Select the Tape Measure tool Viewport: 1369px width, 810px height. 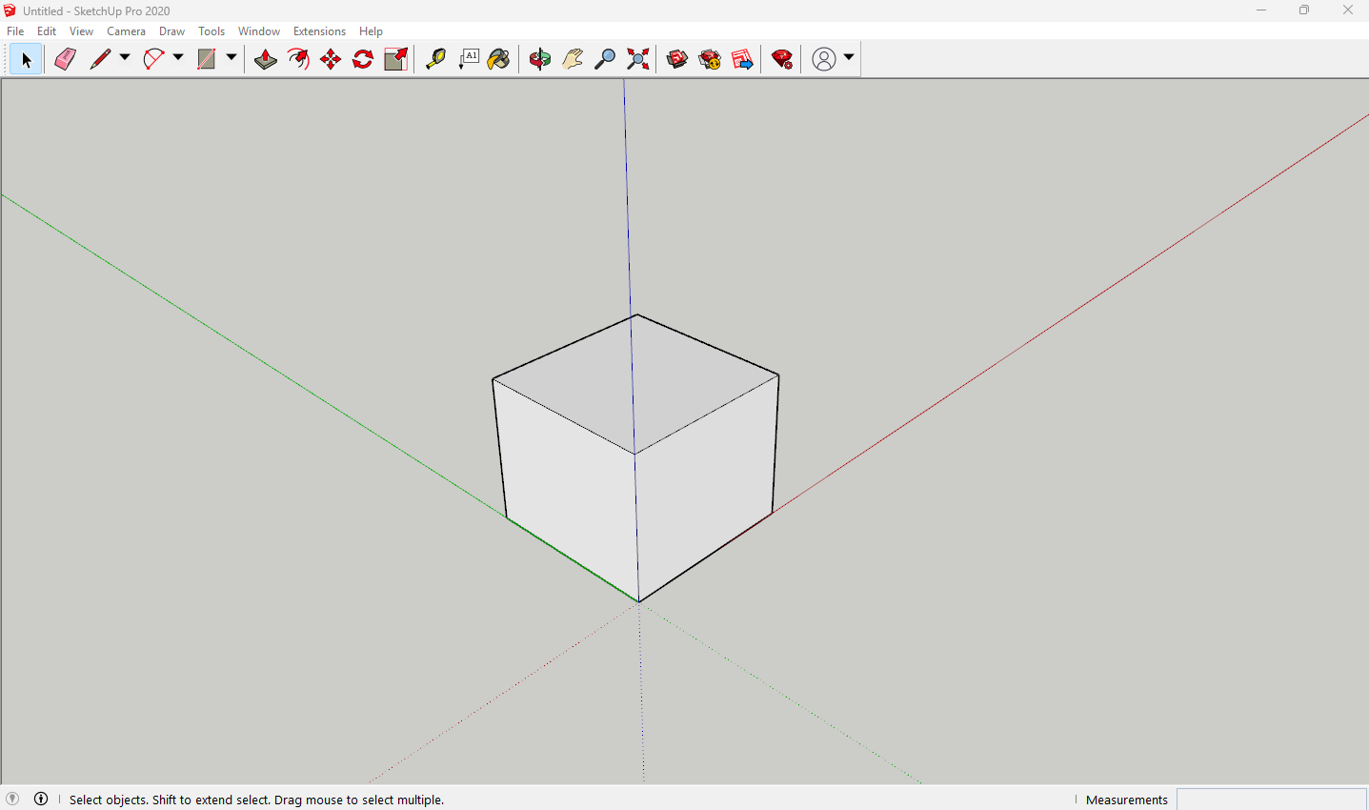coord(435,58)
